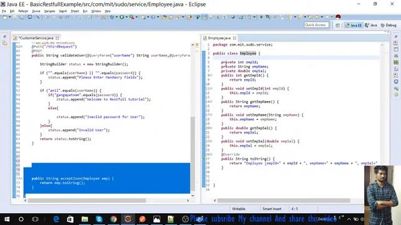Open the File menu
Screen dimensions: 401x225
tap(4, 11)
